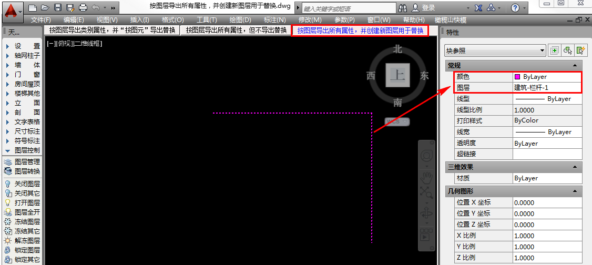The width and height of the screenshot is (592, 265).
Task: Open the 标注(N) menu
Action: tap(274, 20)
